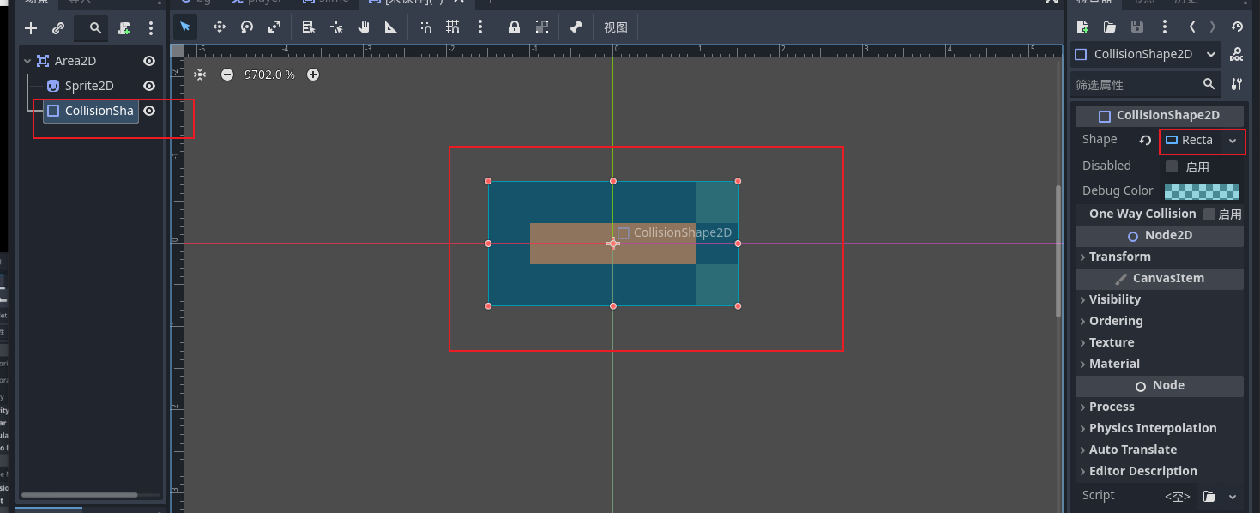Center the view with the crosshair icon

pos(200,75)
